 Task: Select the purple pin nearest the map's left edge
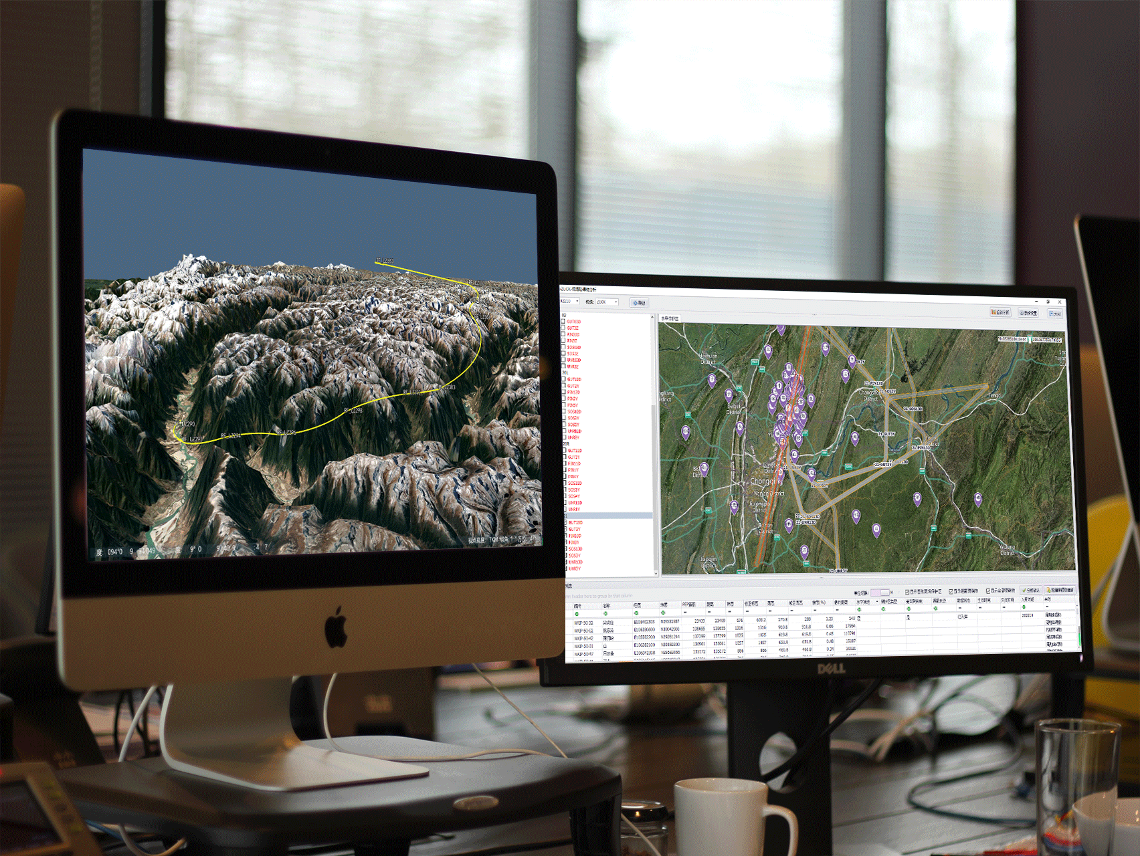(x=686, y=433)
